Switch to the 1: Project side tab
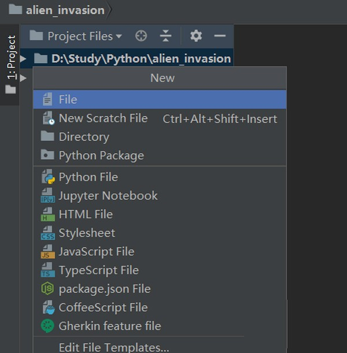This screenshot has width=347, height=353. (x=11, y=58)
